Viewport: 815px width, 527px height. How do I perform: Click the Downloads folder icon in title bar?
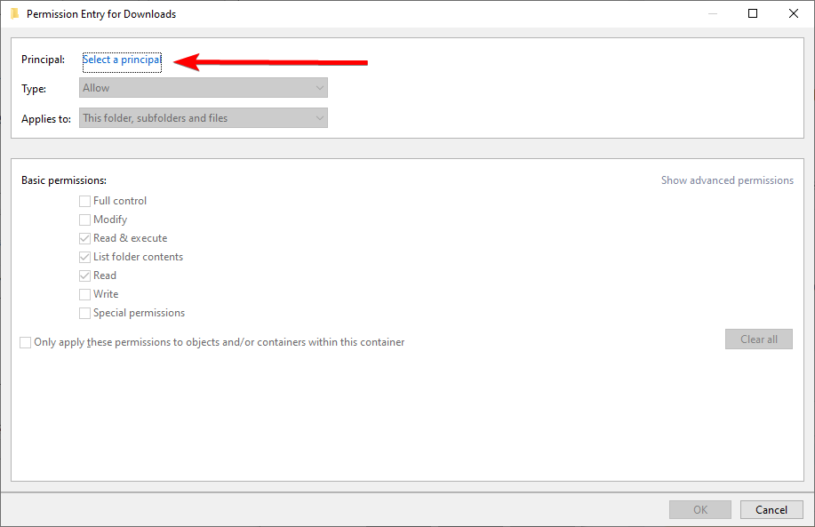pyautogui.click(x=14, y=13)
